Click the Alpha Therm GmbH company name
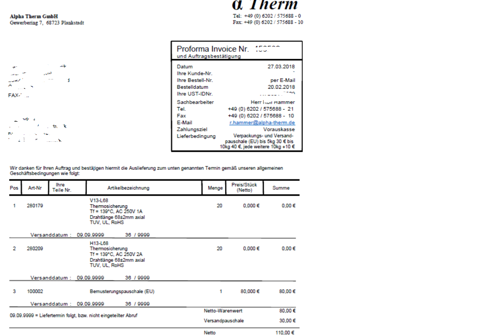483x335 pixels. point(34,17)
